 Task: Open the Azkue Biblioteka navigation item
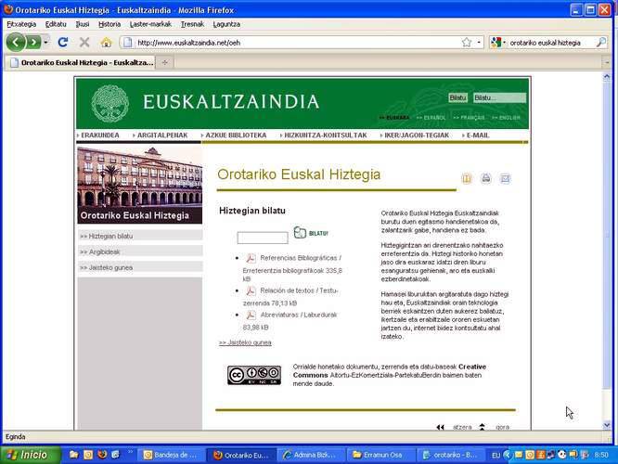click(x=234, y=135)
